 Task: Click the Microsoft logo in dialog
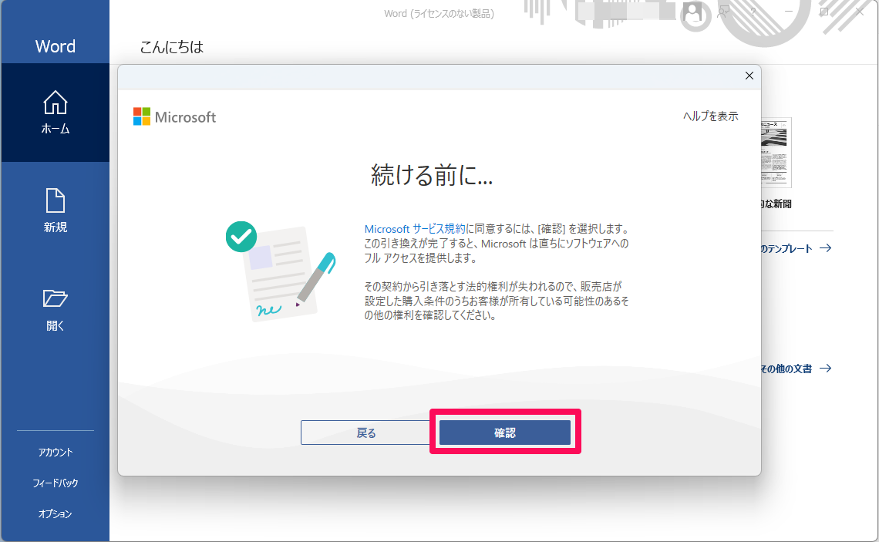click(x=174, y=116)
